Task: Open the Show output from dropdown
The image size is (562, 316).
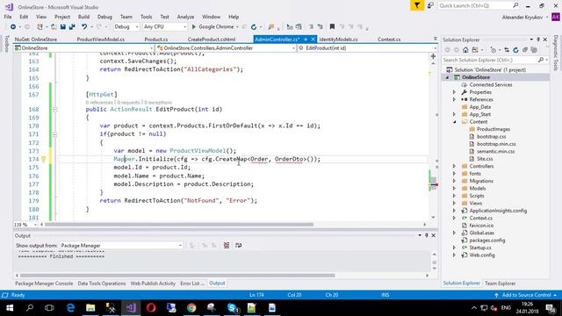Action: (121, 246)
